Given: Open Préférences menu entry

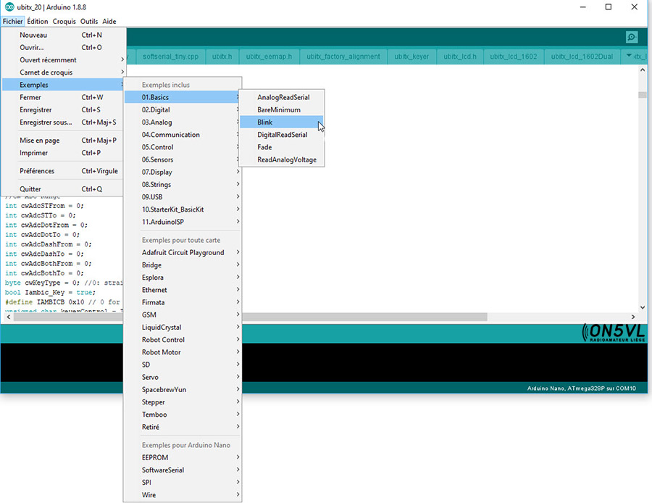Looking at the screenshot, I should 64,171.
